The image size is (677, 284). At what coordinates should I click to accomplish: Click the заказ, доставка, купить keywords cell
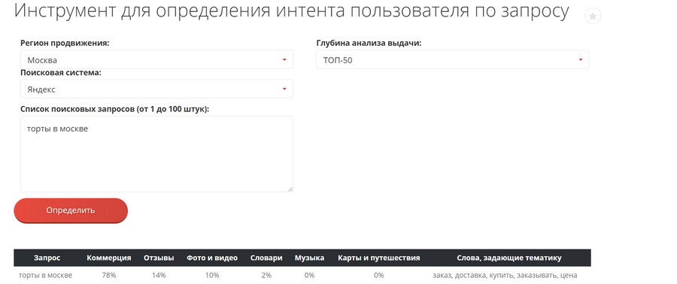click(505, 275)
